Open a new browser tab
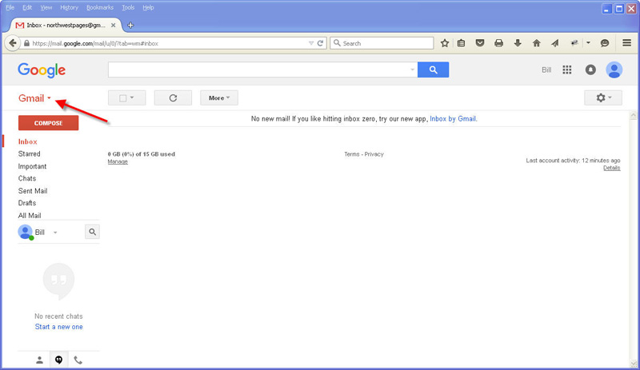This screenshot has width=640, height=370. pyautogui.click(x=130, y=26)
